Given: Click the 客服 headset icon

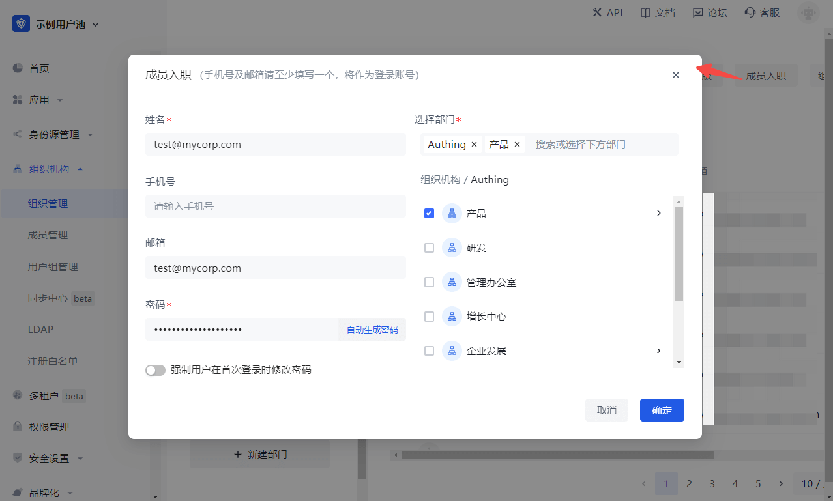Looking at the screenshot, I should pos(750,12).
